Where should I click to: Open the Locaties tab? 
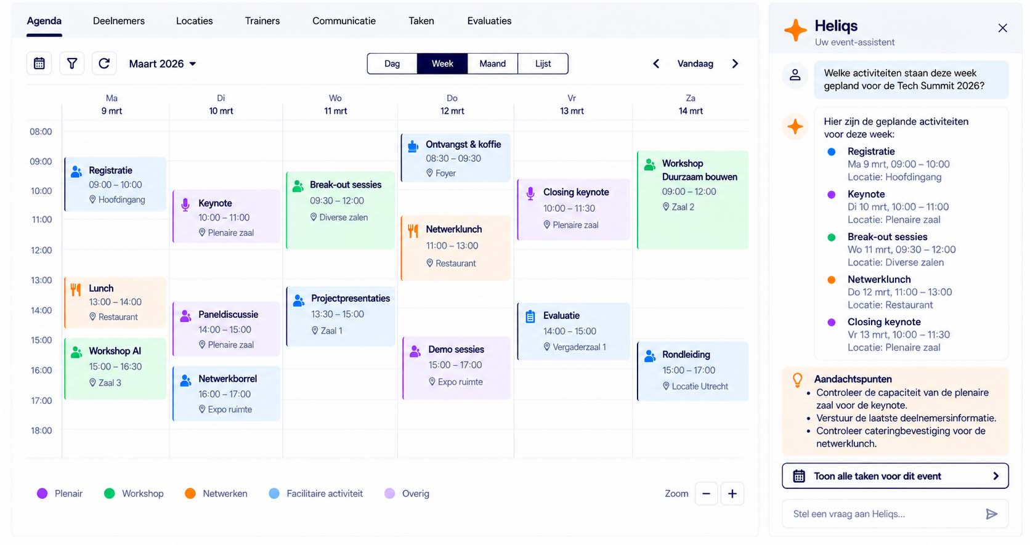tap(195, 21)
